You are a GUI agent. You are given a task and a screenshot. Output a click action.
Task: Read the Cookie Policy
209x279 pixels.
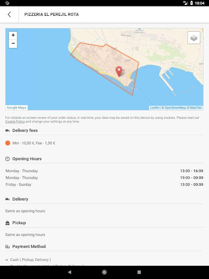pyautogui.click(x=15, y=122)
